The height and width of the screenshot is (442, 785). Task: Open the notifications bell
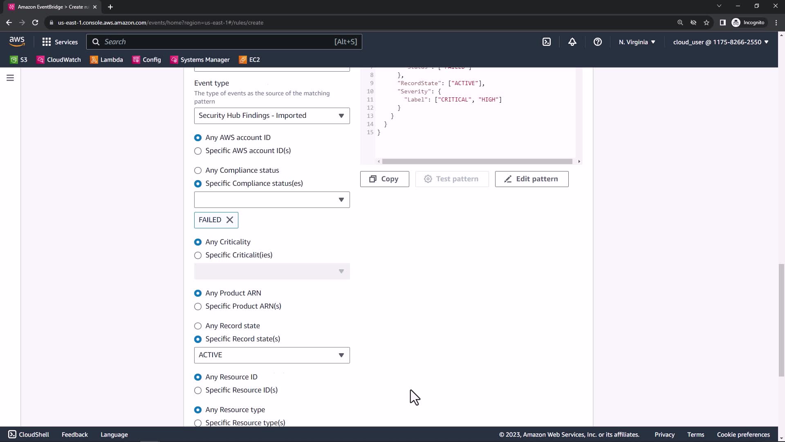pos(572,42)
